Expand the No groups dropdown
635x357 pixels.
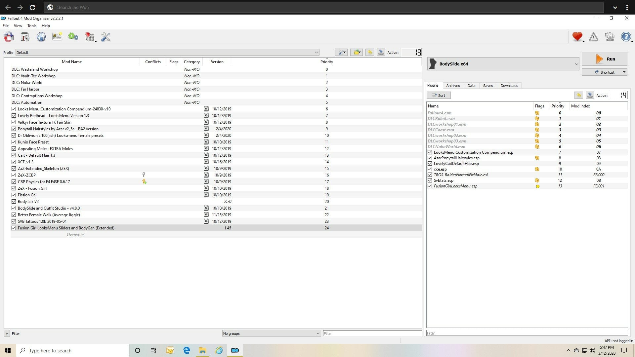pos(271,333)
